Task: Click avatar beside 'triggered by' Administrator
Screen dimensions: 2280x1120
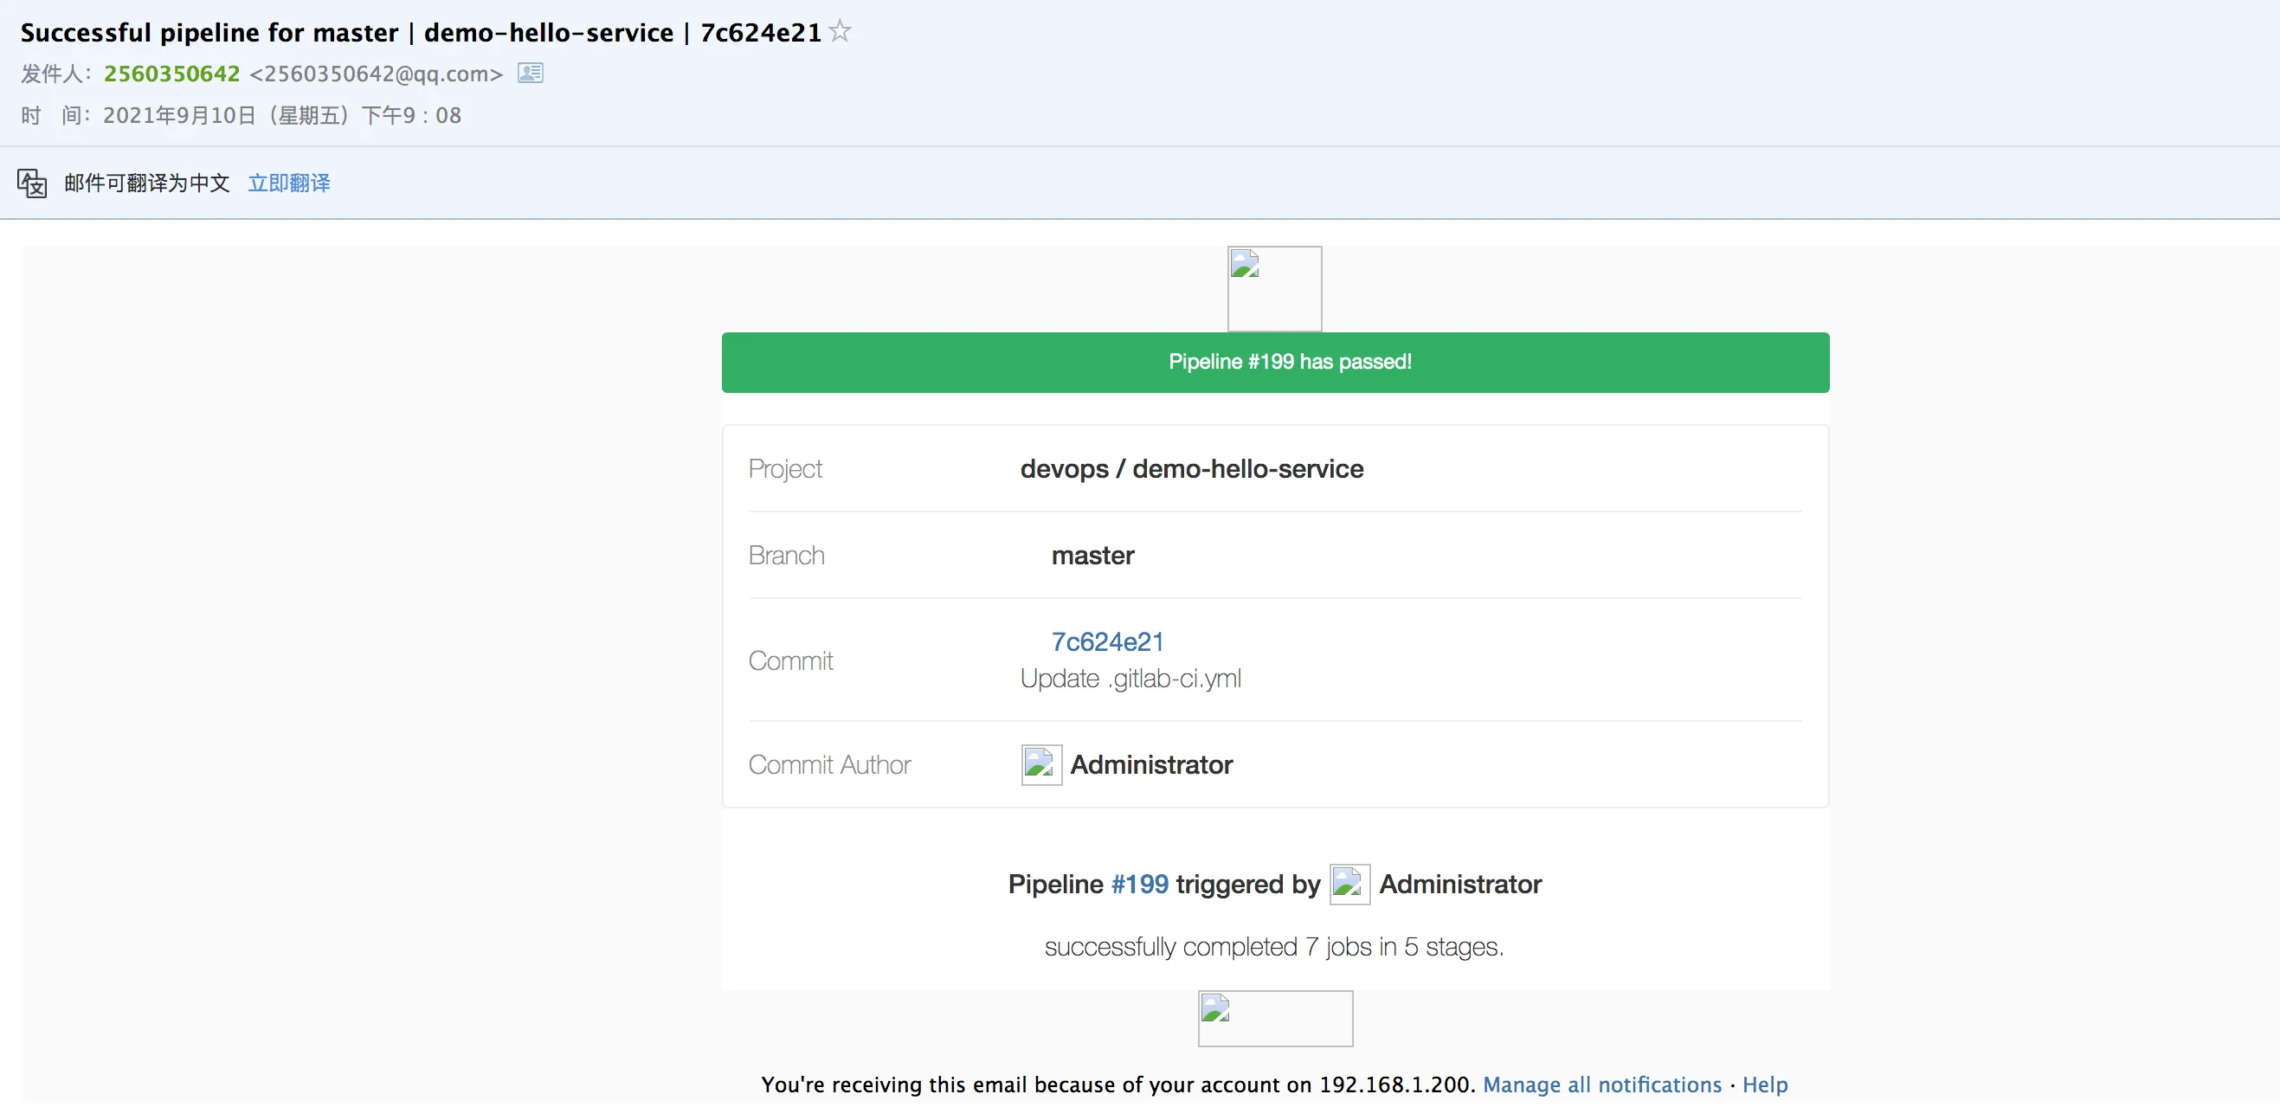Action: (x=1349, y=884)
